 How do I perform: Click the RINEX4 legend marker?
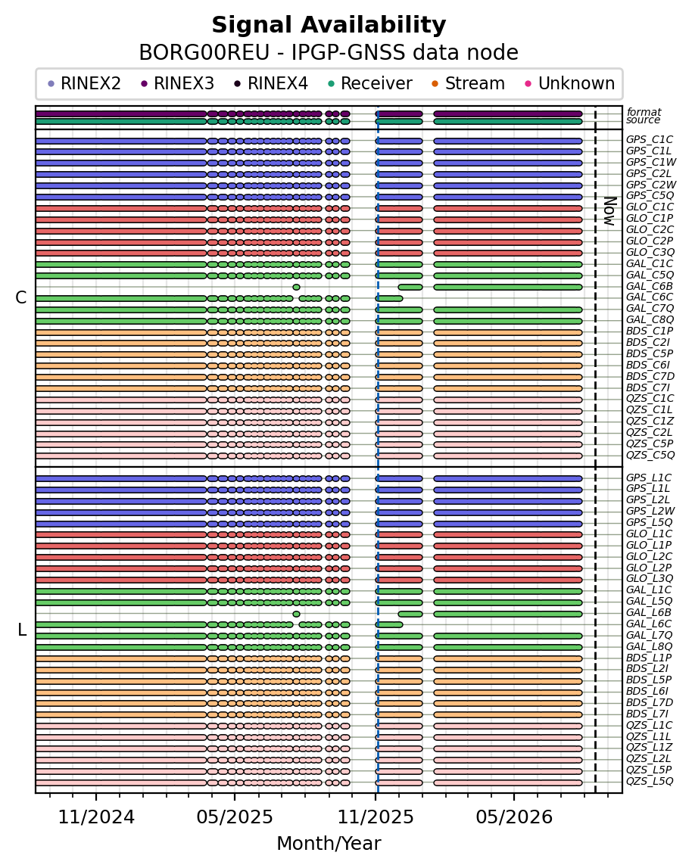click(238, 84)
